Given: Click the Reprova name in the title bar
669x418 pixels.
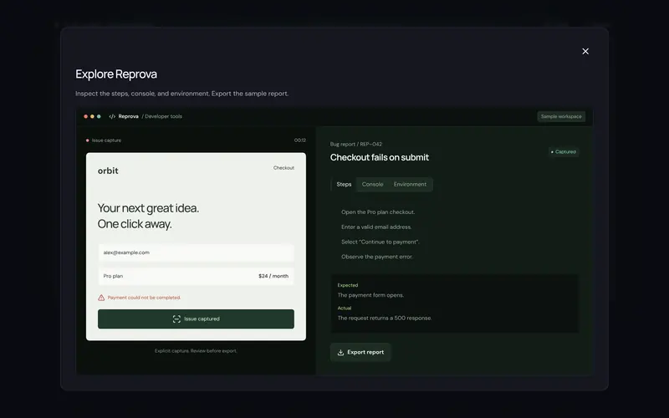Looking at the screenshot, I should coord(129,116).
